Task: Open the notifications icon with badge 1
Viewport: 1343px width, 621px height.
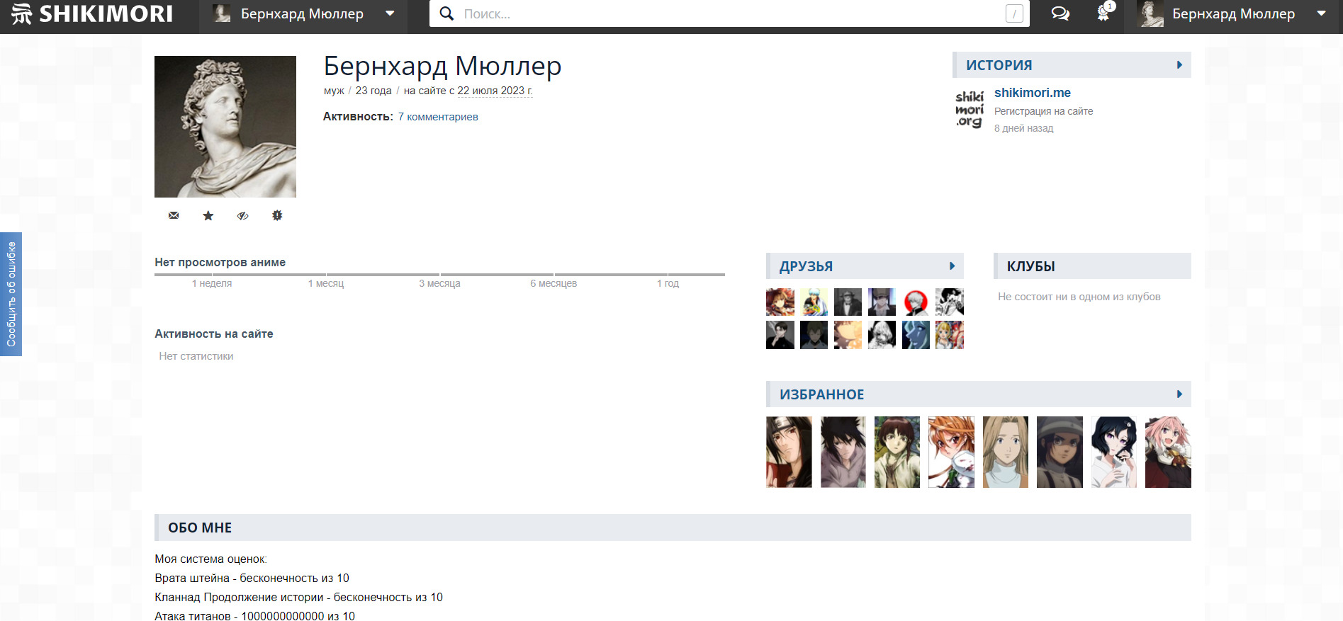Action: click(x=1103, y=13)
